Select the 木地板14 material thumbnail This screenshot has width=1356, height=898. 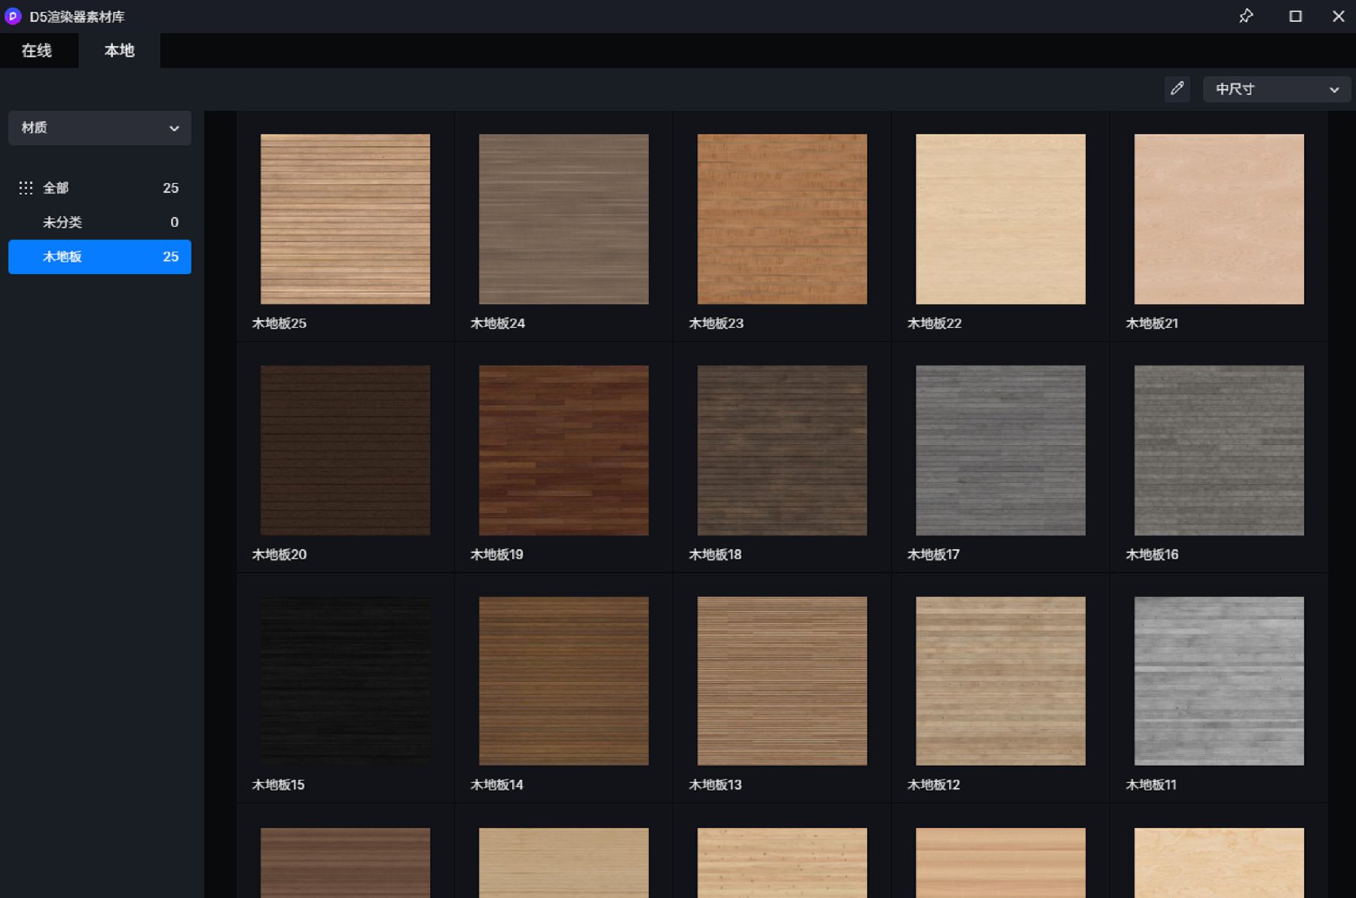[x=563, y=681]
